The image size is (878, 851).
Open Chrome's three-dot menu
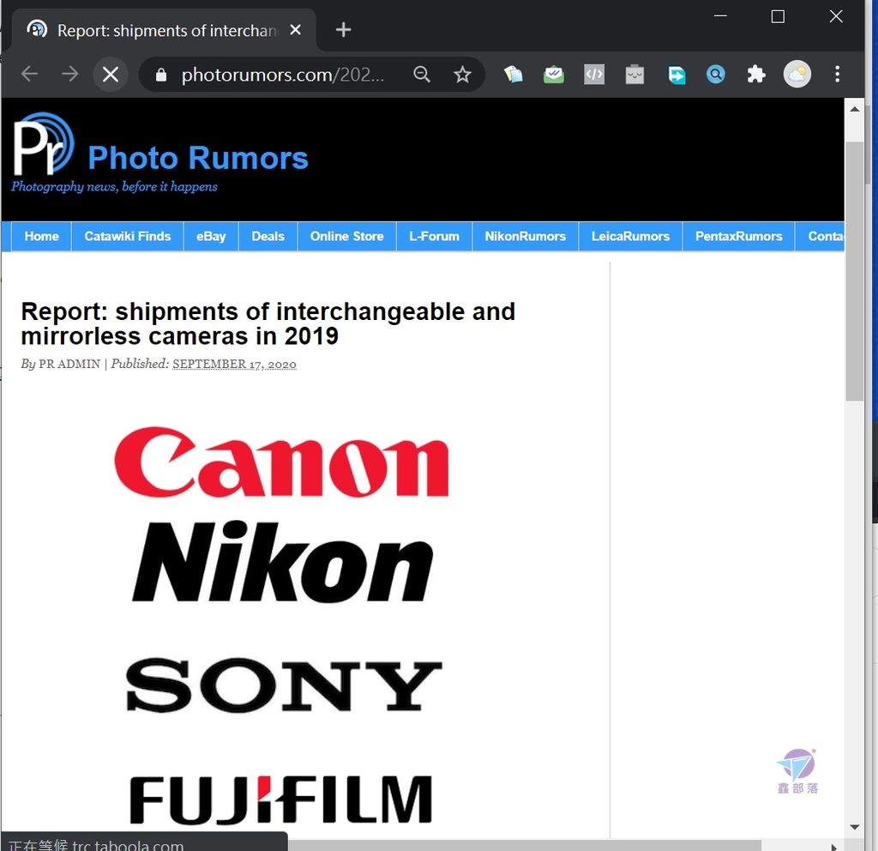coord(837,74)
